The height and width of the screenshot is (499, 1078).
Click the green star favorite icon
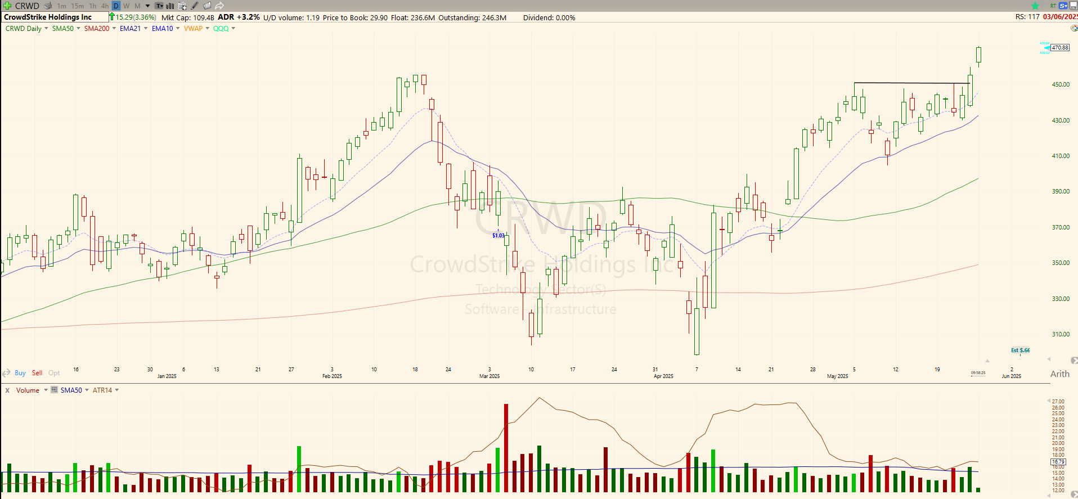coord(1035,6)
